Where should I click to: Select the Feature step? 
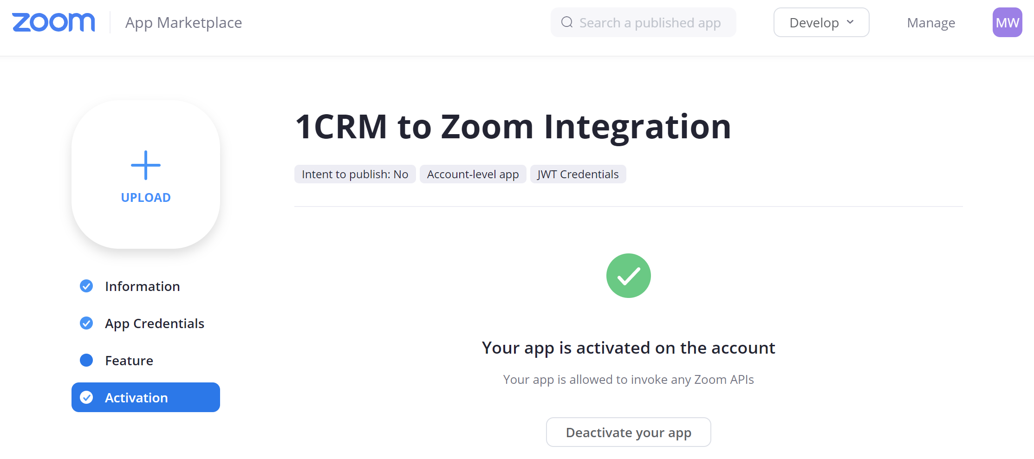tap(129, 361)
